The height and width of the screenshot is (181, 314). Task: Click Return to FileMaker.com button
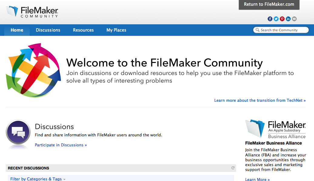[x=269, y=5]
